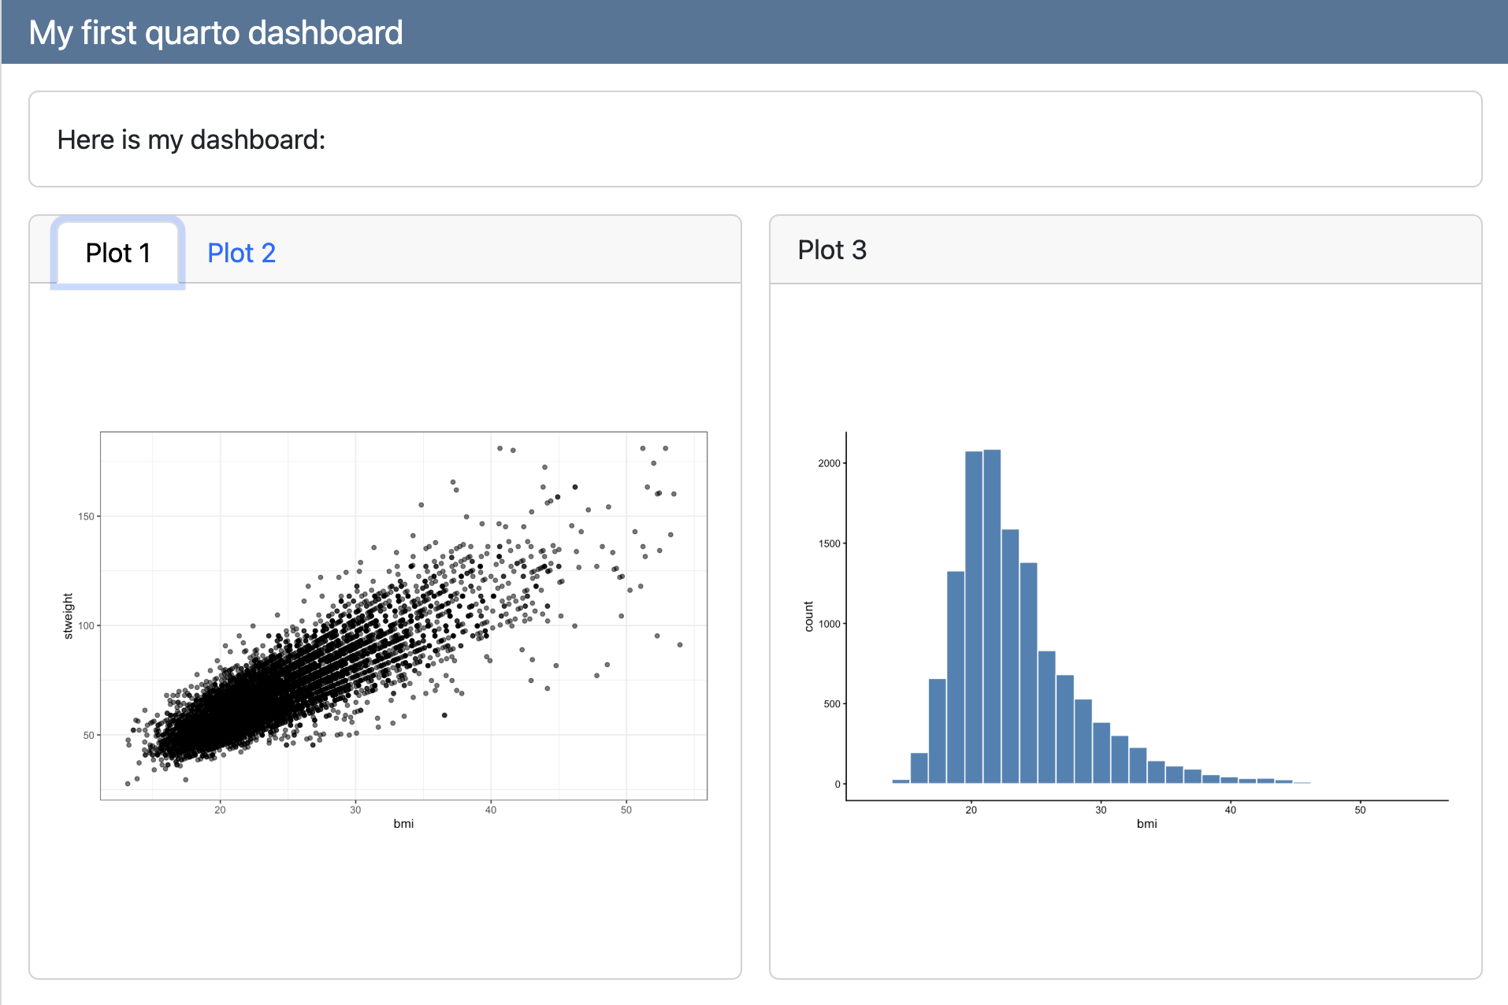Click the 1000 tick on the count axis
Image resolution: width=1508 pixels, height=1005 pixels.
point(829,624)
